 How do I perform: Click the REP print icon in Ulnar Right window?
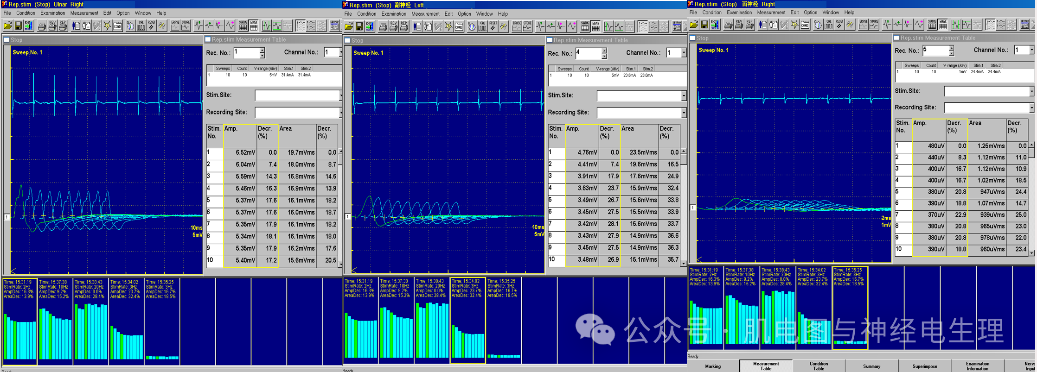pos(63,25)
